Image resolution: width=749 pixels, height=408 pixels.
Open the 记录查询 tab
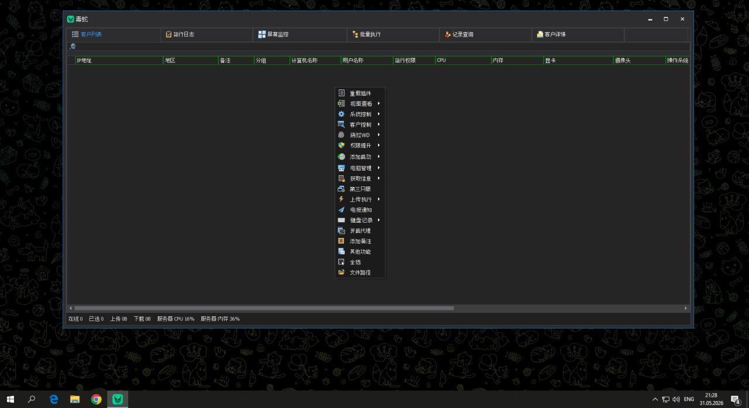click(x=486, y=34)
